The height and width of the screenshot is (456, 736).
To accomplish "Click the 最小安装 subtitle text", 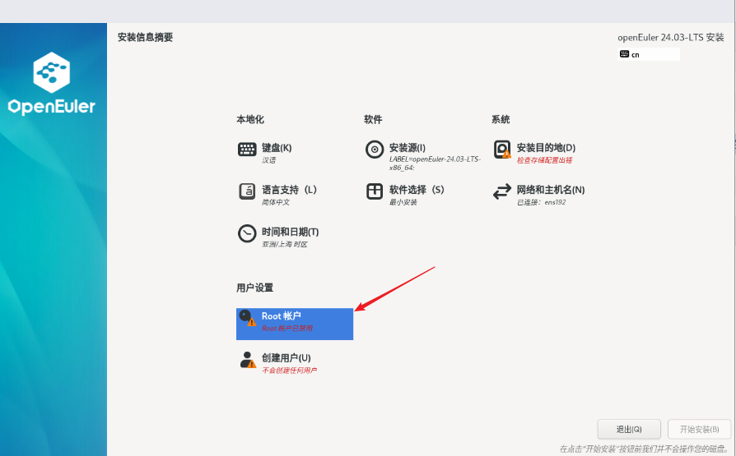I will tap(403, 202).
